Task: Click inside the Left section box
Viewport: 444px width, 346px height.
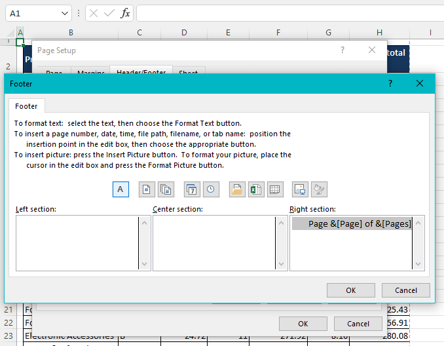Action: coord(77,242)
